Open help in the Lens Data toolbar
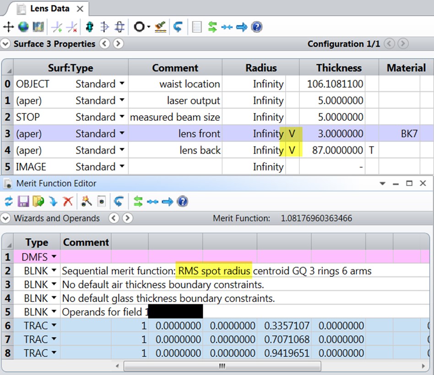434x375 pixels. (x=256, y=27)
